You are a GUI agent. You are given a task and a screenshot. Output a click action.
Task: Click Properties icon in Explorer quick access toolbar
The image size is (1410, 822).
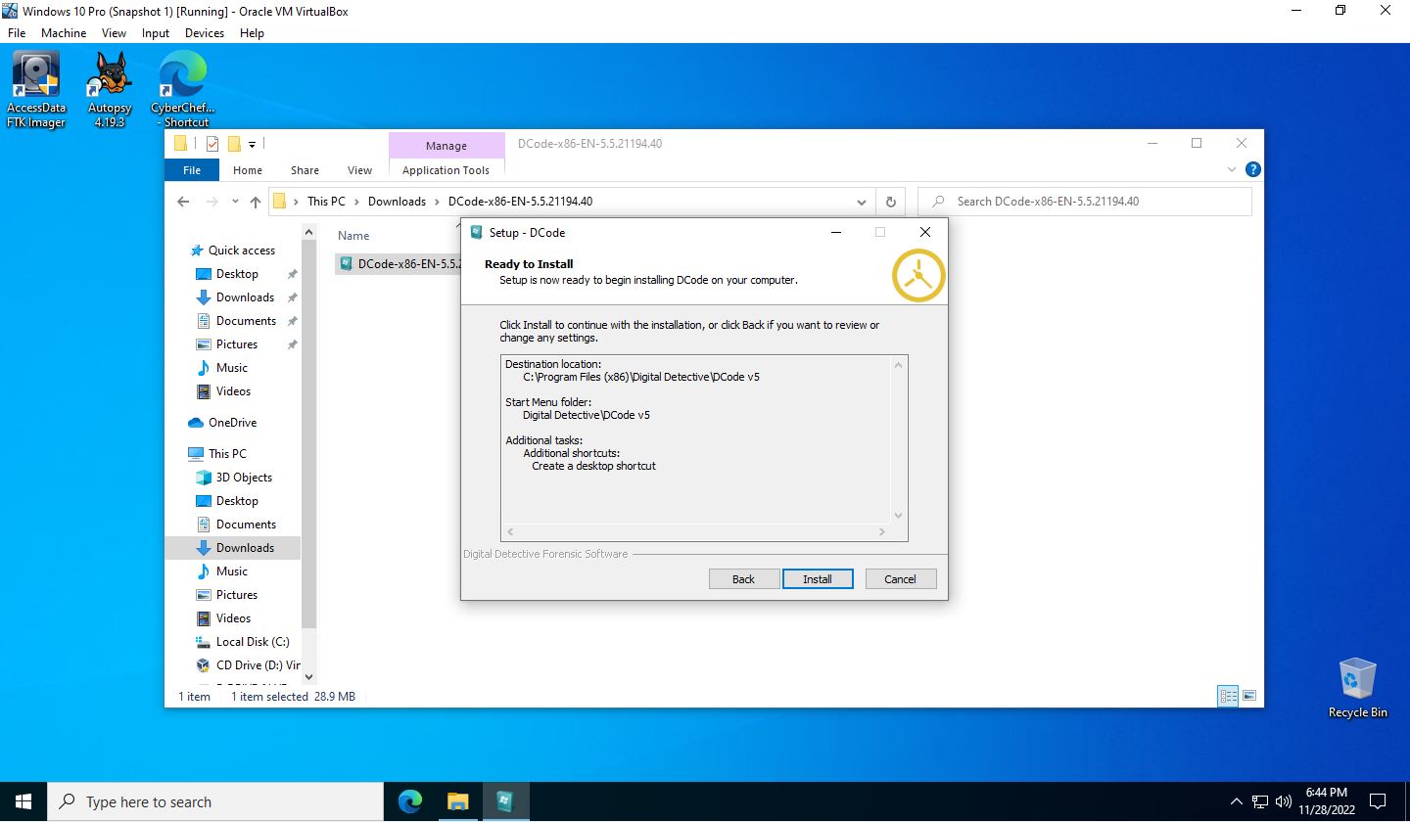[x=212, y=144]
